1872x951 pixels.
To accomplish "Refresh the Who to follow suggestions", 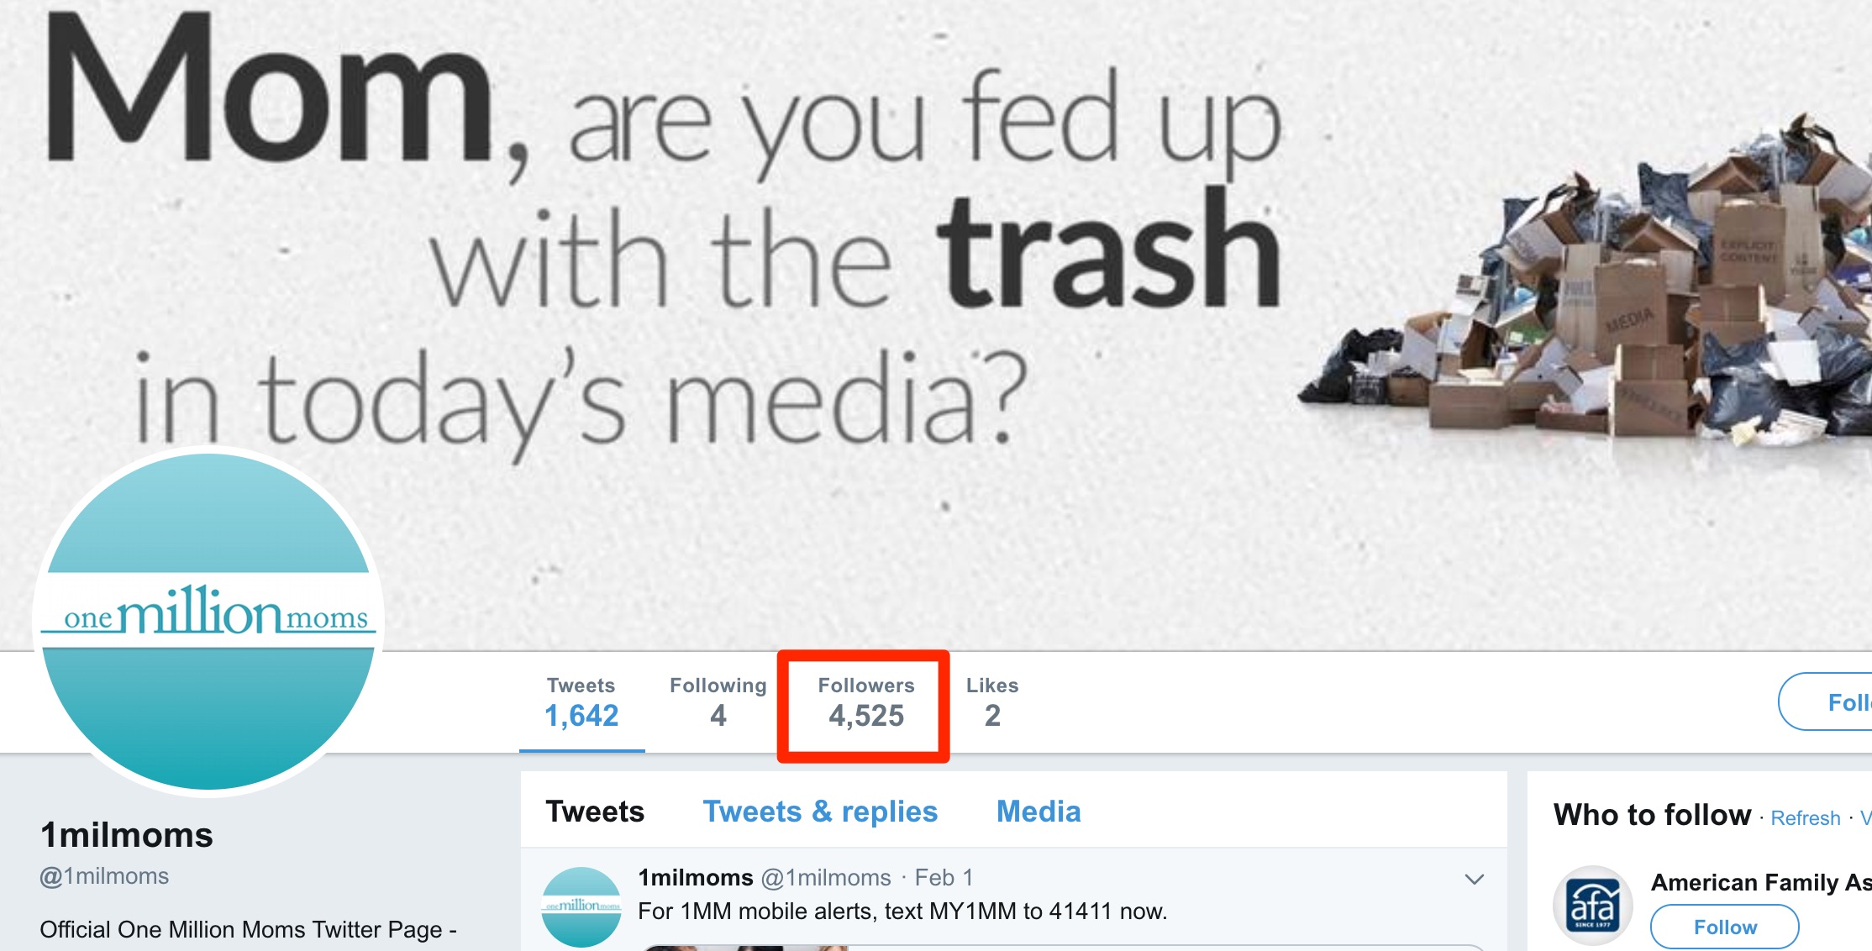I will tap(1805, 818).
